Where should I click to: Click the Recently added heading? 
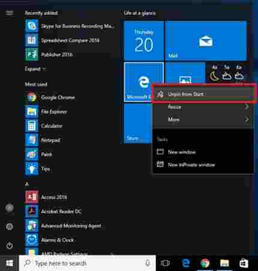click(x=41, y=13)
